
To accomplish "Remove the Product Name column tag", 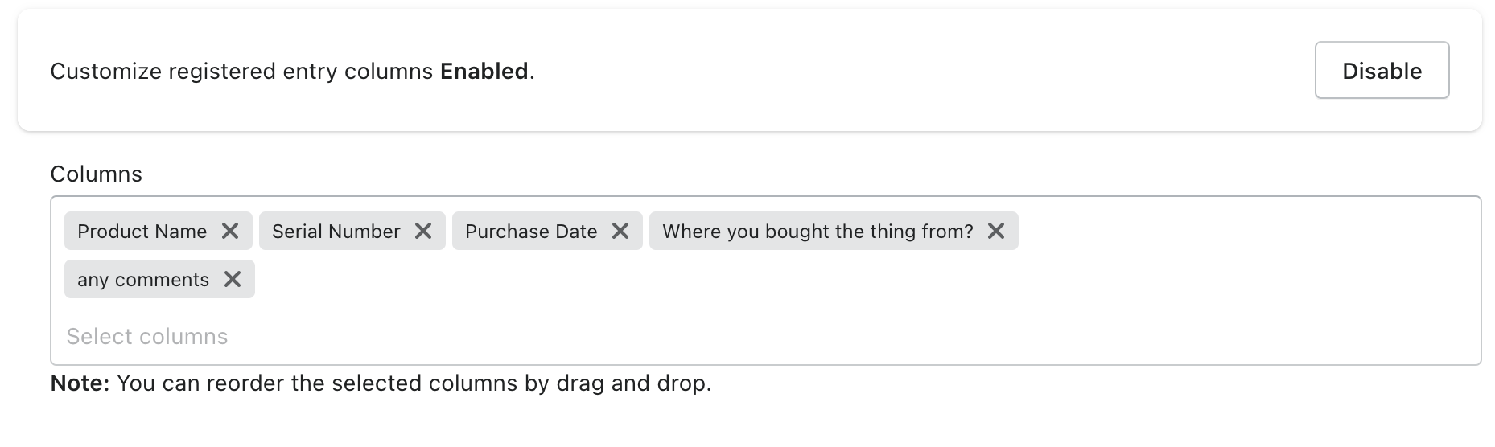I will (x=230, y=232).
